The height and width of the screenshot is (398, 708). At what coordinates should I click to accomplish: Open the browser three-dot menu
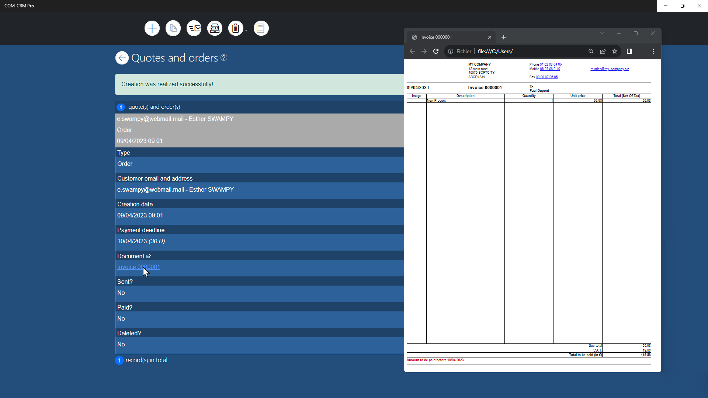tap(653, 52)
